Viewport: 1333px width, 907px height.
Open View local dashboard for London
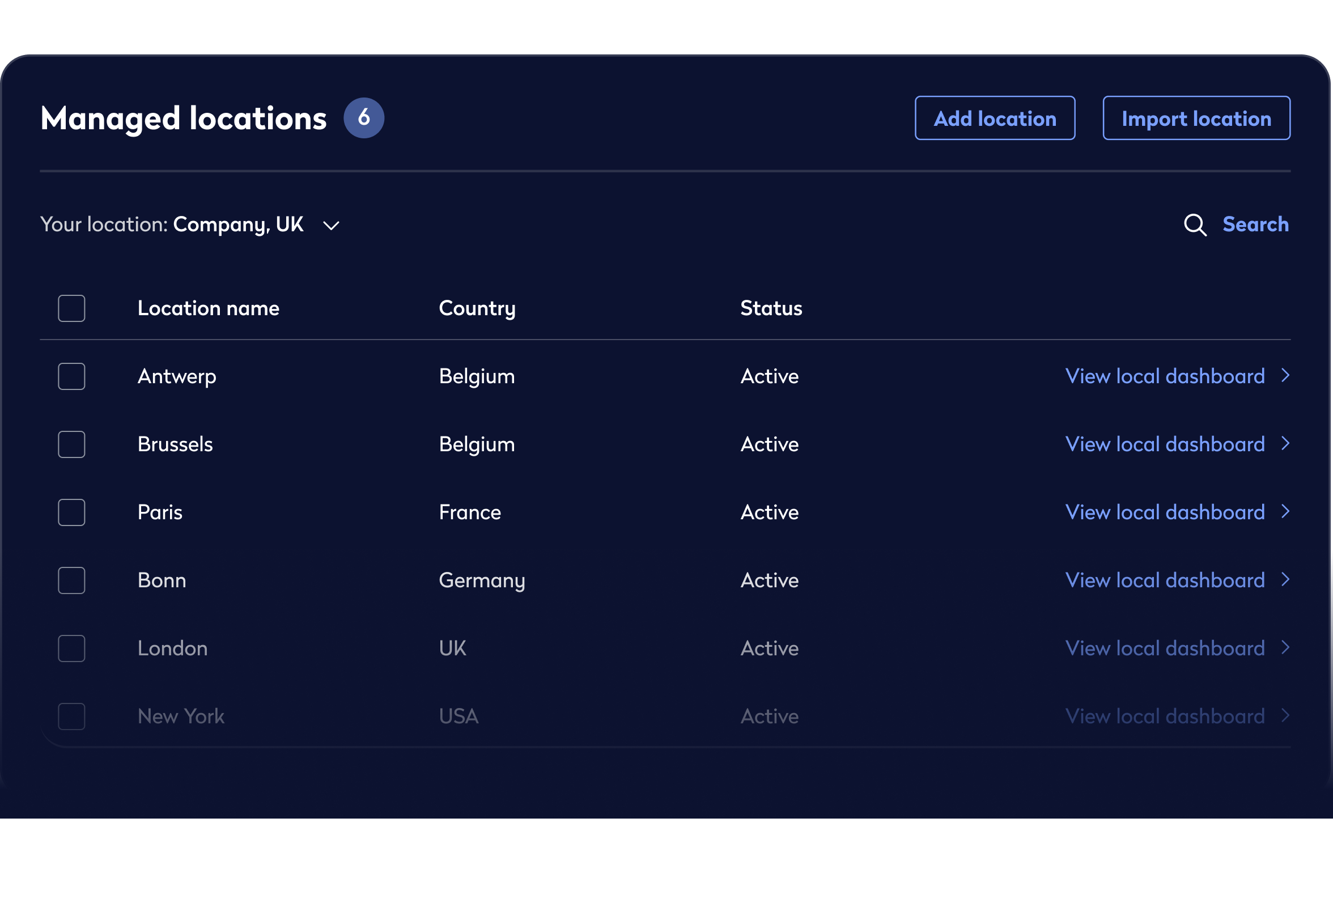click(x=1165, y=649)
